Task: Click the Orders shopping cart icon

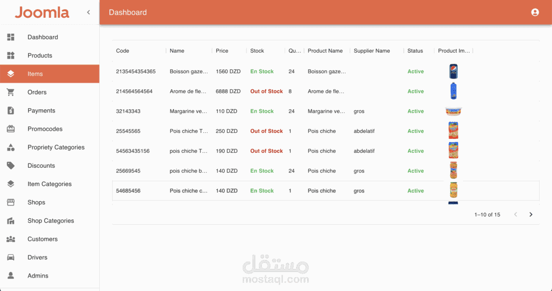Action: point(11,92)
